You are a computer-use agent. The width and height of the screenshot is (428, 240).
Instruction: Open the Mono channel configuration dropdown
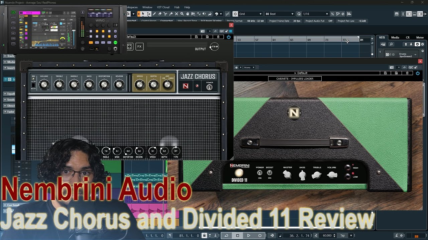pos(249,67)
